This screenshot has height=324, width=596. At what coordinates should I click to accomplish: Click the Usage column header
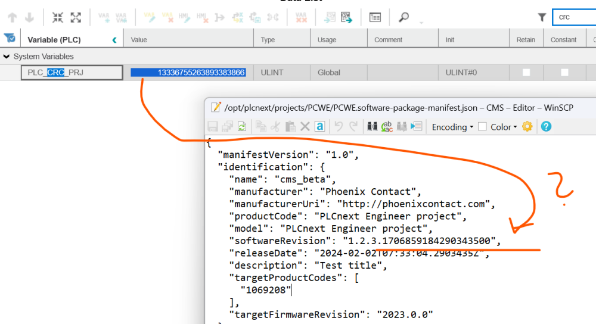327,40
